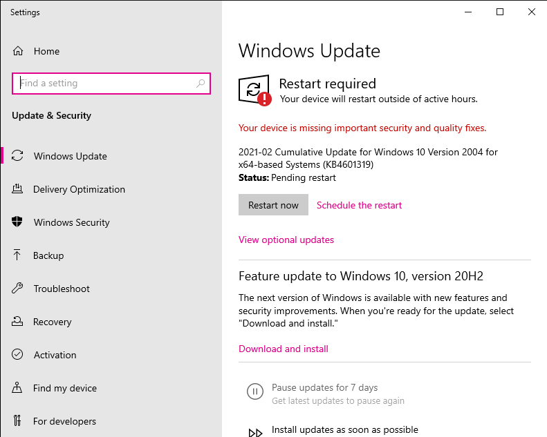Screen dimensions: 547x437
Task: Focus the Find a setting search box
Action: [111, 84]
